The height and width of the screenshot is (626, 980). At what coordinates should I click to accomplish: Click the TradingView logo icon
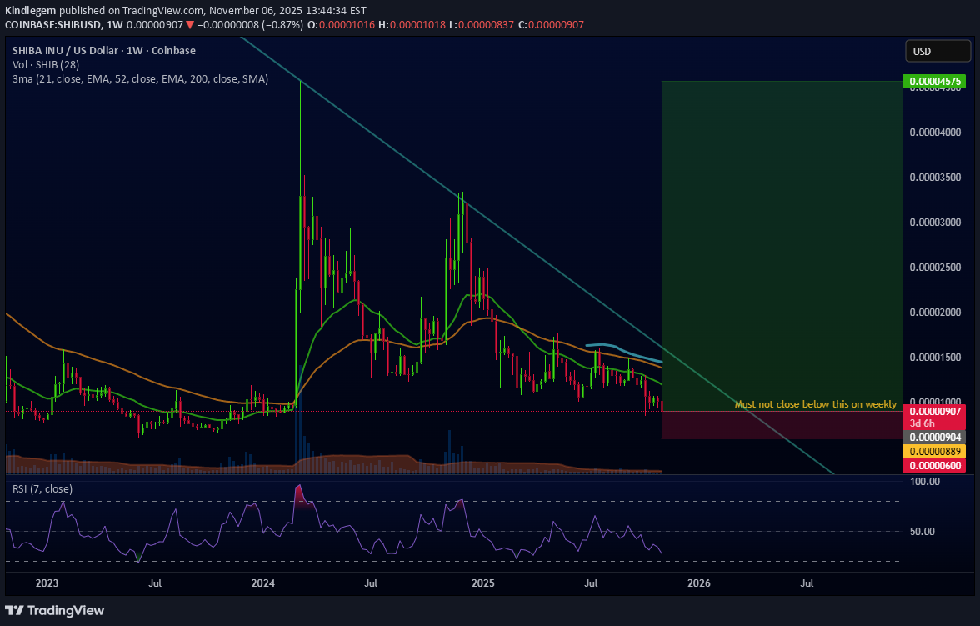[x=15, y=610]
